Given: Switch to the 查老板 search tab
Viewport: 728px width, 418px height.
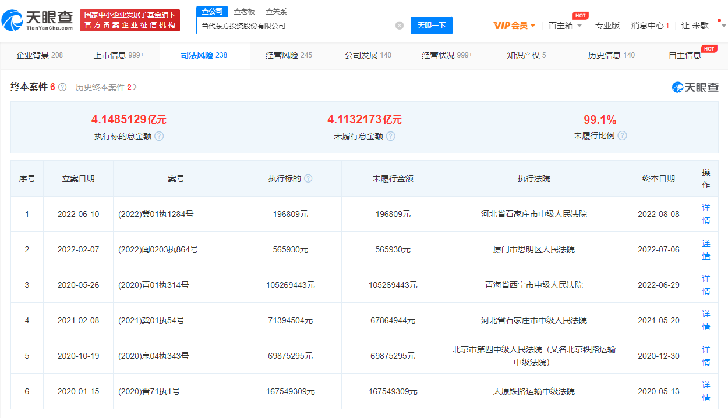Looking at the screenshot, I should (244, 12).
